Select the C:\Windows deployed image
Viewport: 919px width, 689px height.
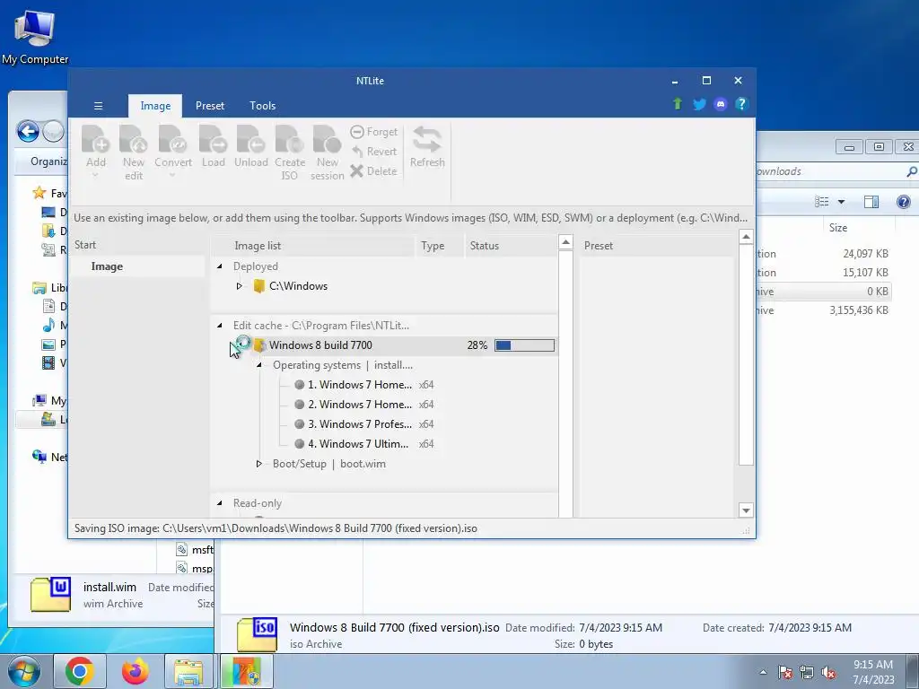coord(298,286)
